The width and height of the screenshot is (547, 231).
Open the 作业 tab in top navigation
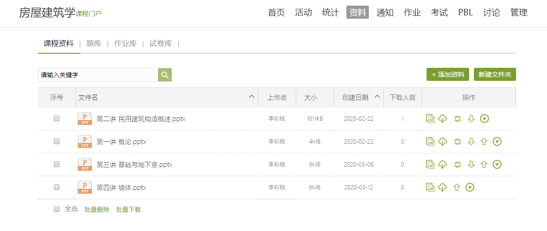pyautogui.click(x=412, y=13)
